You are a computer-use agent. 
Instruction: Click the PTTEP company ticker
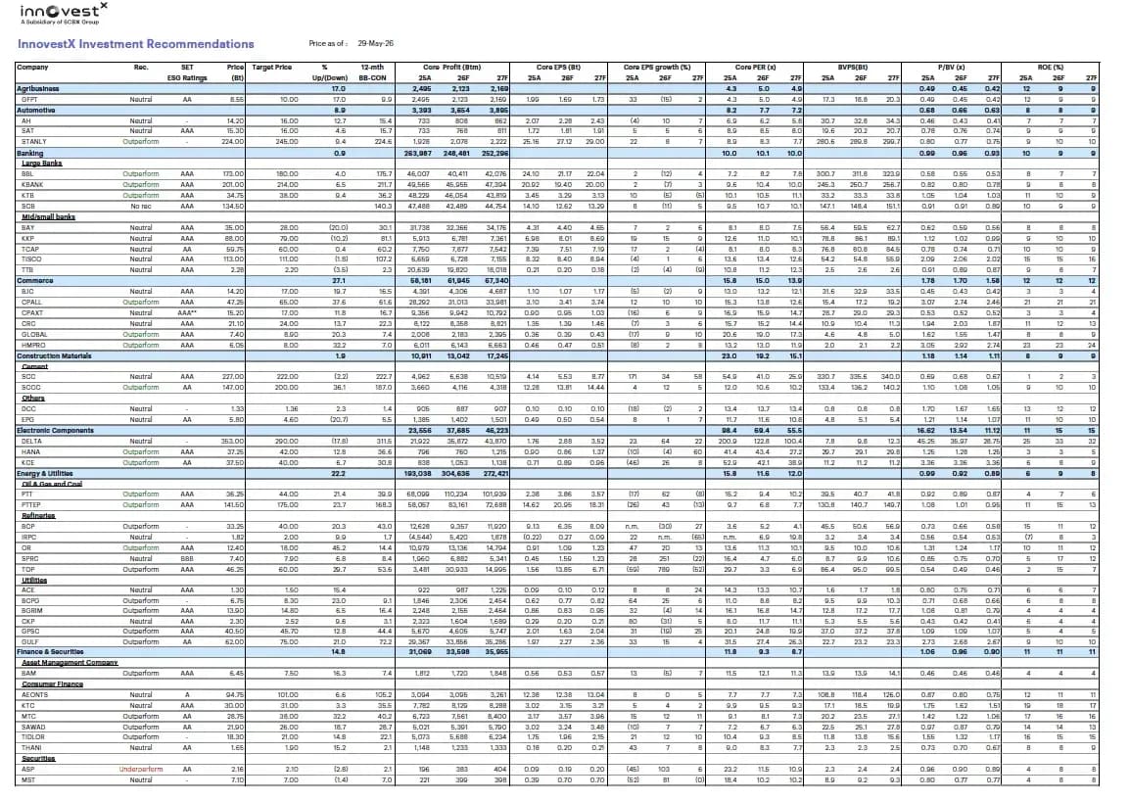31,505
